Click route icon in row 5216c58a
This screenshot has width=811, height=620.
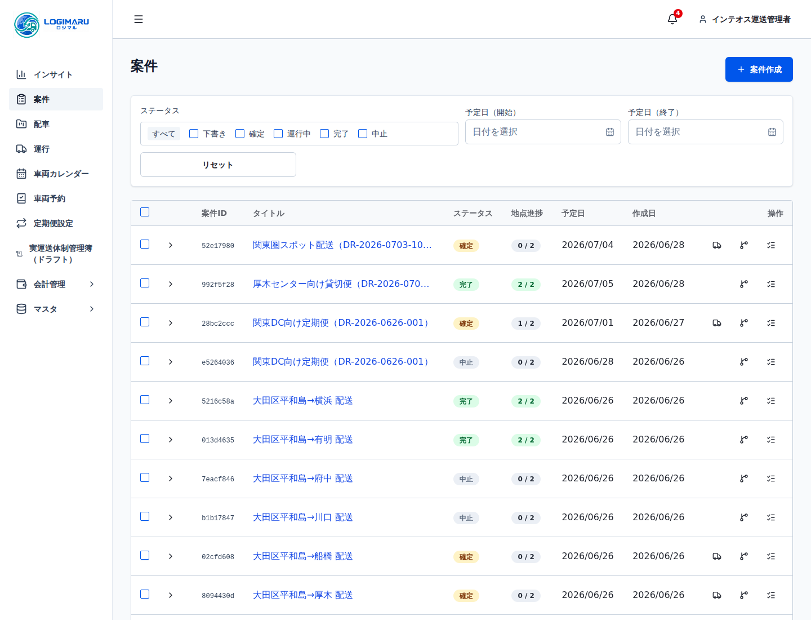coord(744,401)
